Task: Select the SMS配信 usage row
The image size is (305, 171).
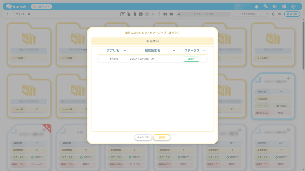Action: 152,59
